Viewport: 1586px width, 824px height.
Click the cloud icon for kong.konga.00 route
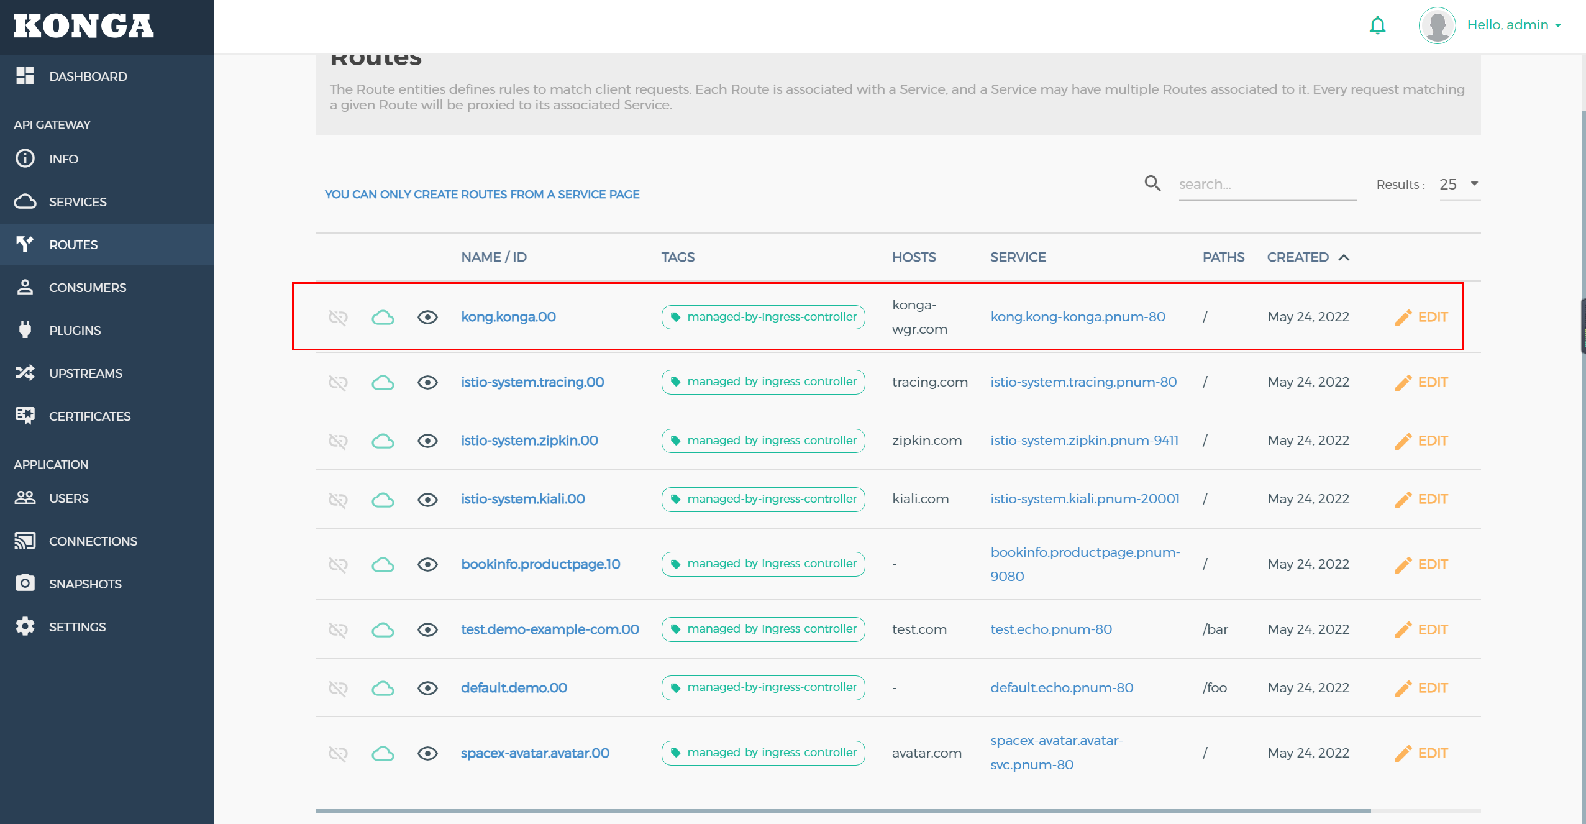(383, 318)
